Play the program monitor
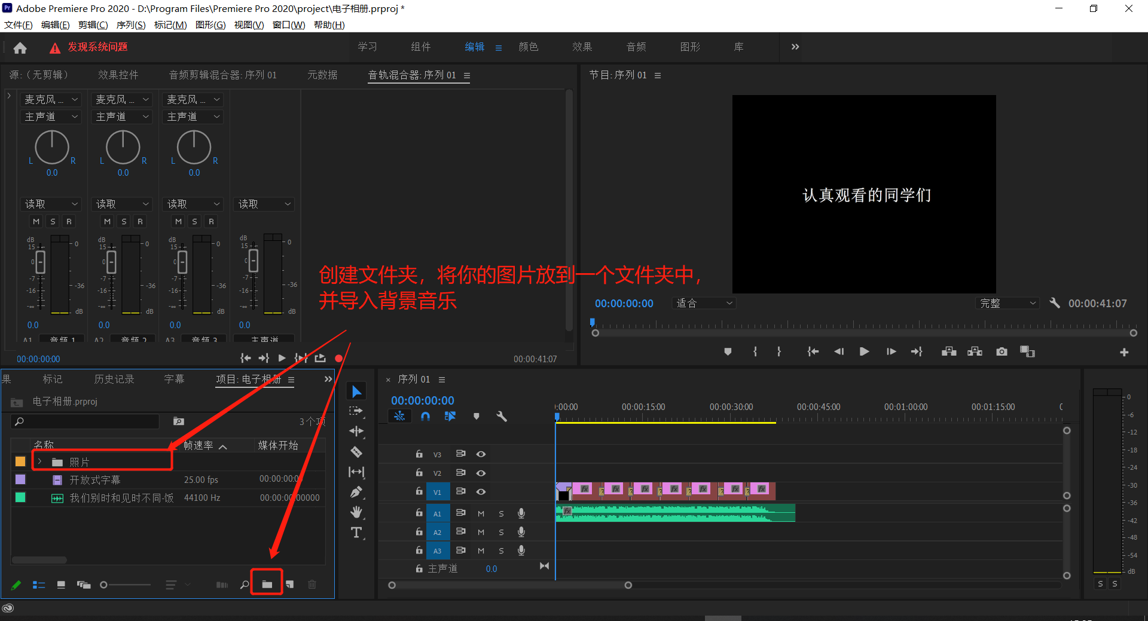1148x621 pixels. [864, 351]
